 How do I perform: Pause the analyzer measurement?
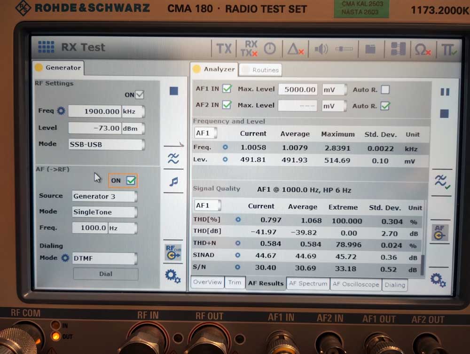coord(445,92)
